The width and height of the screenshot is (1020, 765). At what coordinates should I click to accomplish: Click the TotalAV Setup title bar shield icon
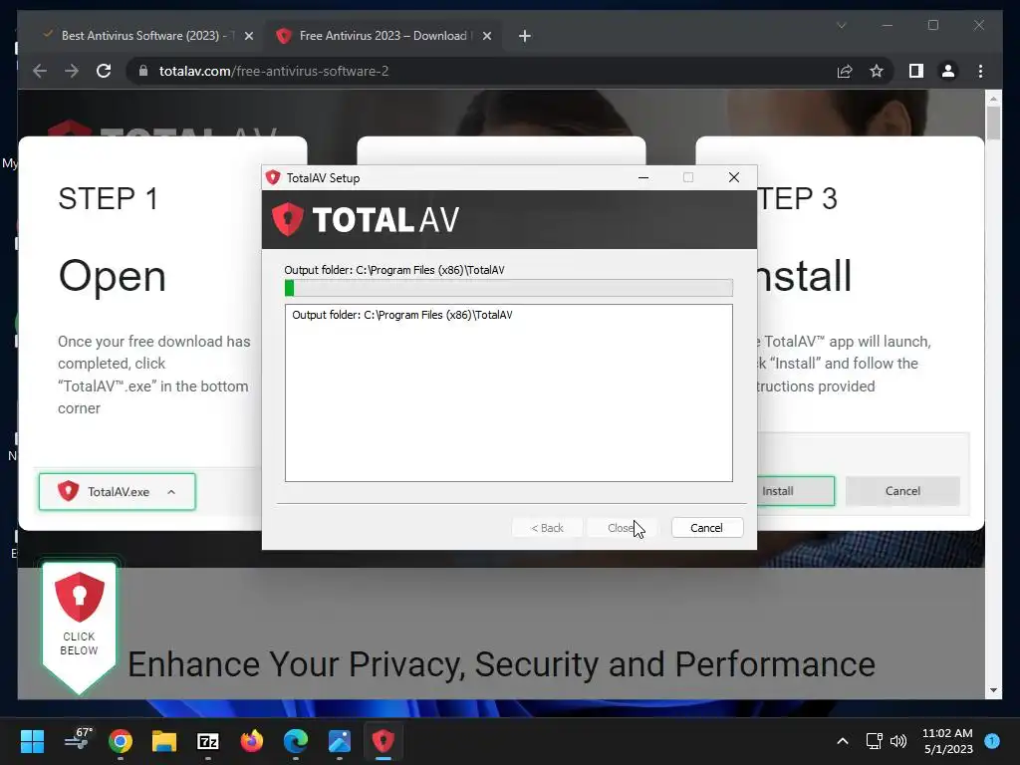coord(273,177)
